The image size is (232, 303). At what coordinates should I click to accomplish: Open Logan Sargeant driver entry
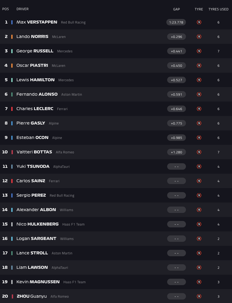click(x=36, y=239)
